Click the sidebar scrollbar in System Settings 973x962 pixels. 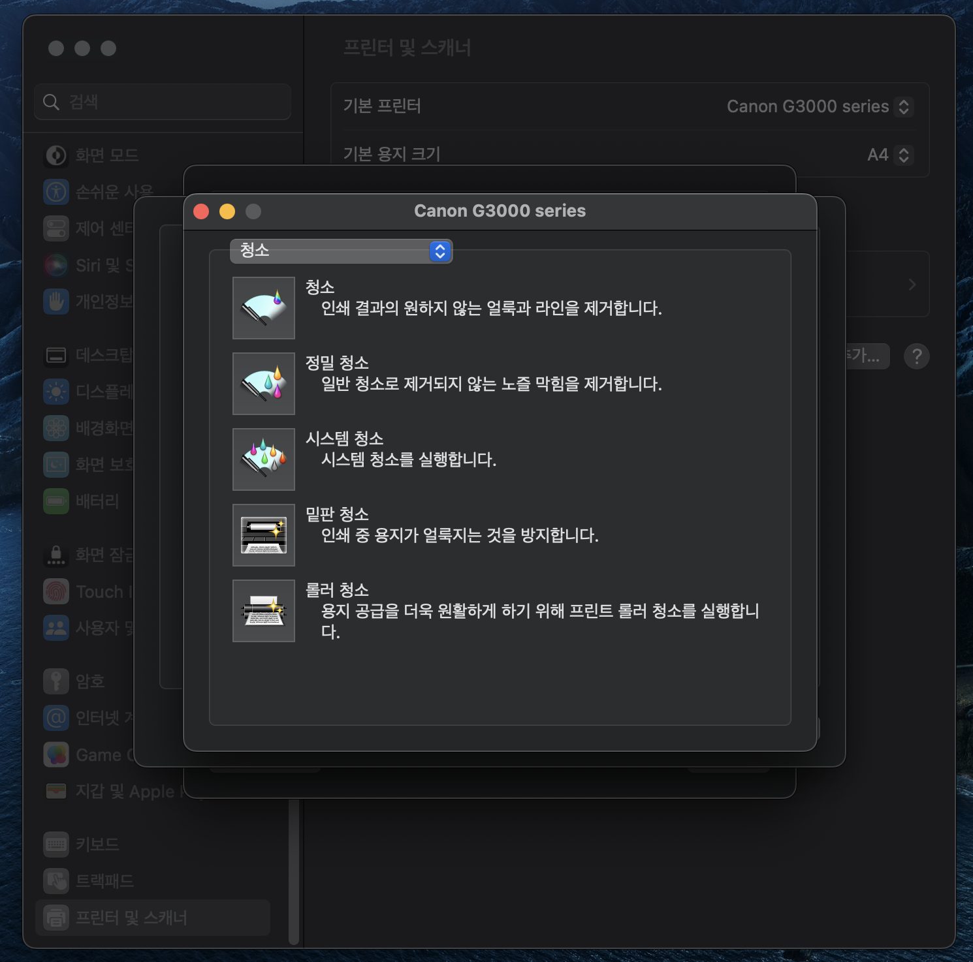click(x=294, y=871)
